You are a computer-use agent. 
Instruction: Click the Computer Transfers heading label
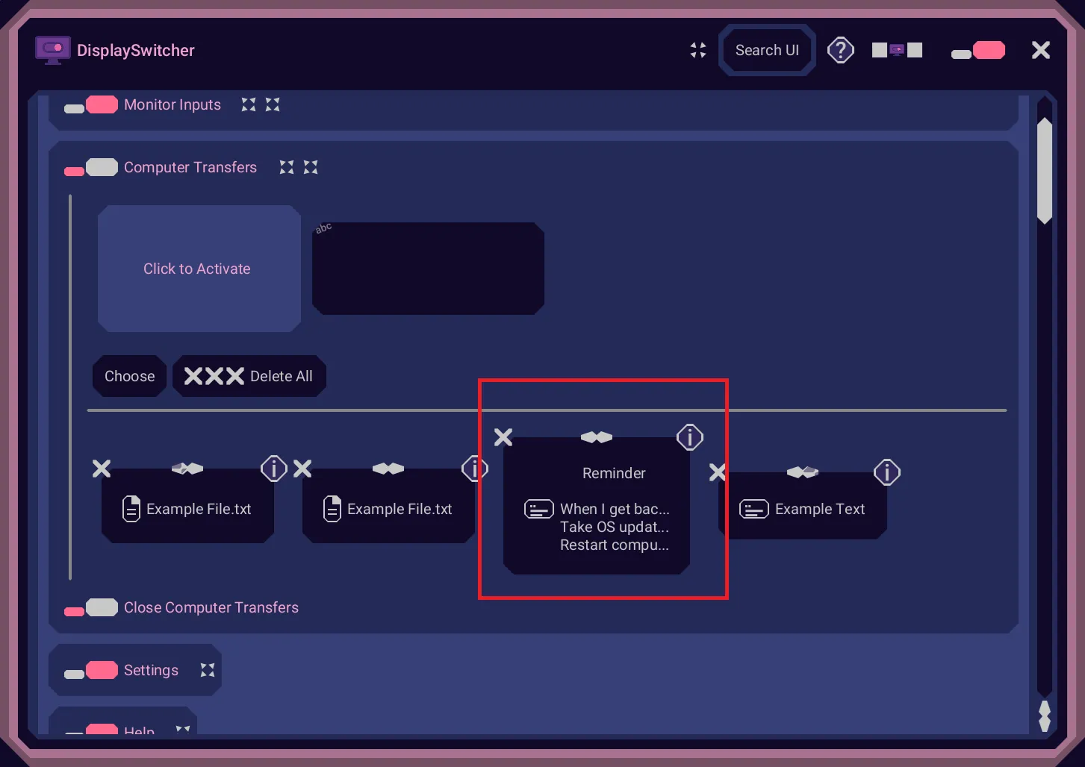[x=190, y=167]
